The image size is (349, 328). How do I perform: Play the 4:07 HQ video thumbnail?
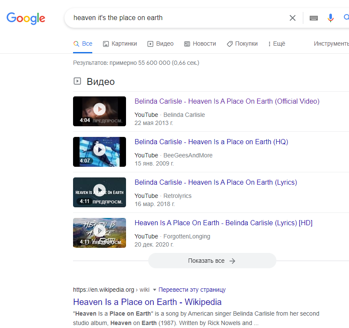click(100, 152)
